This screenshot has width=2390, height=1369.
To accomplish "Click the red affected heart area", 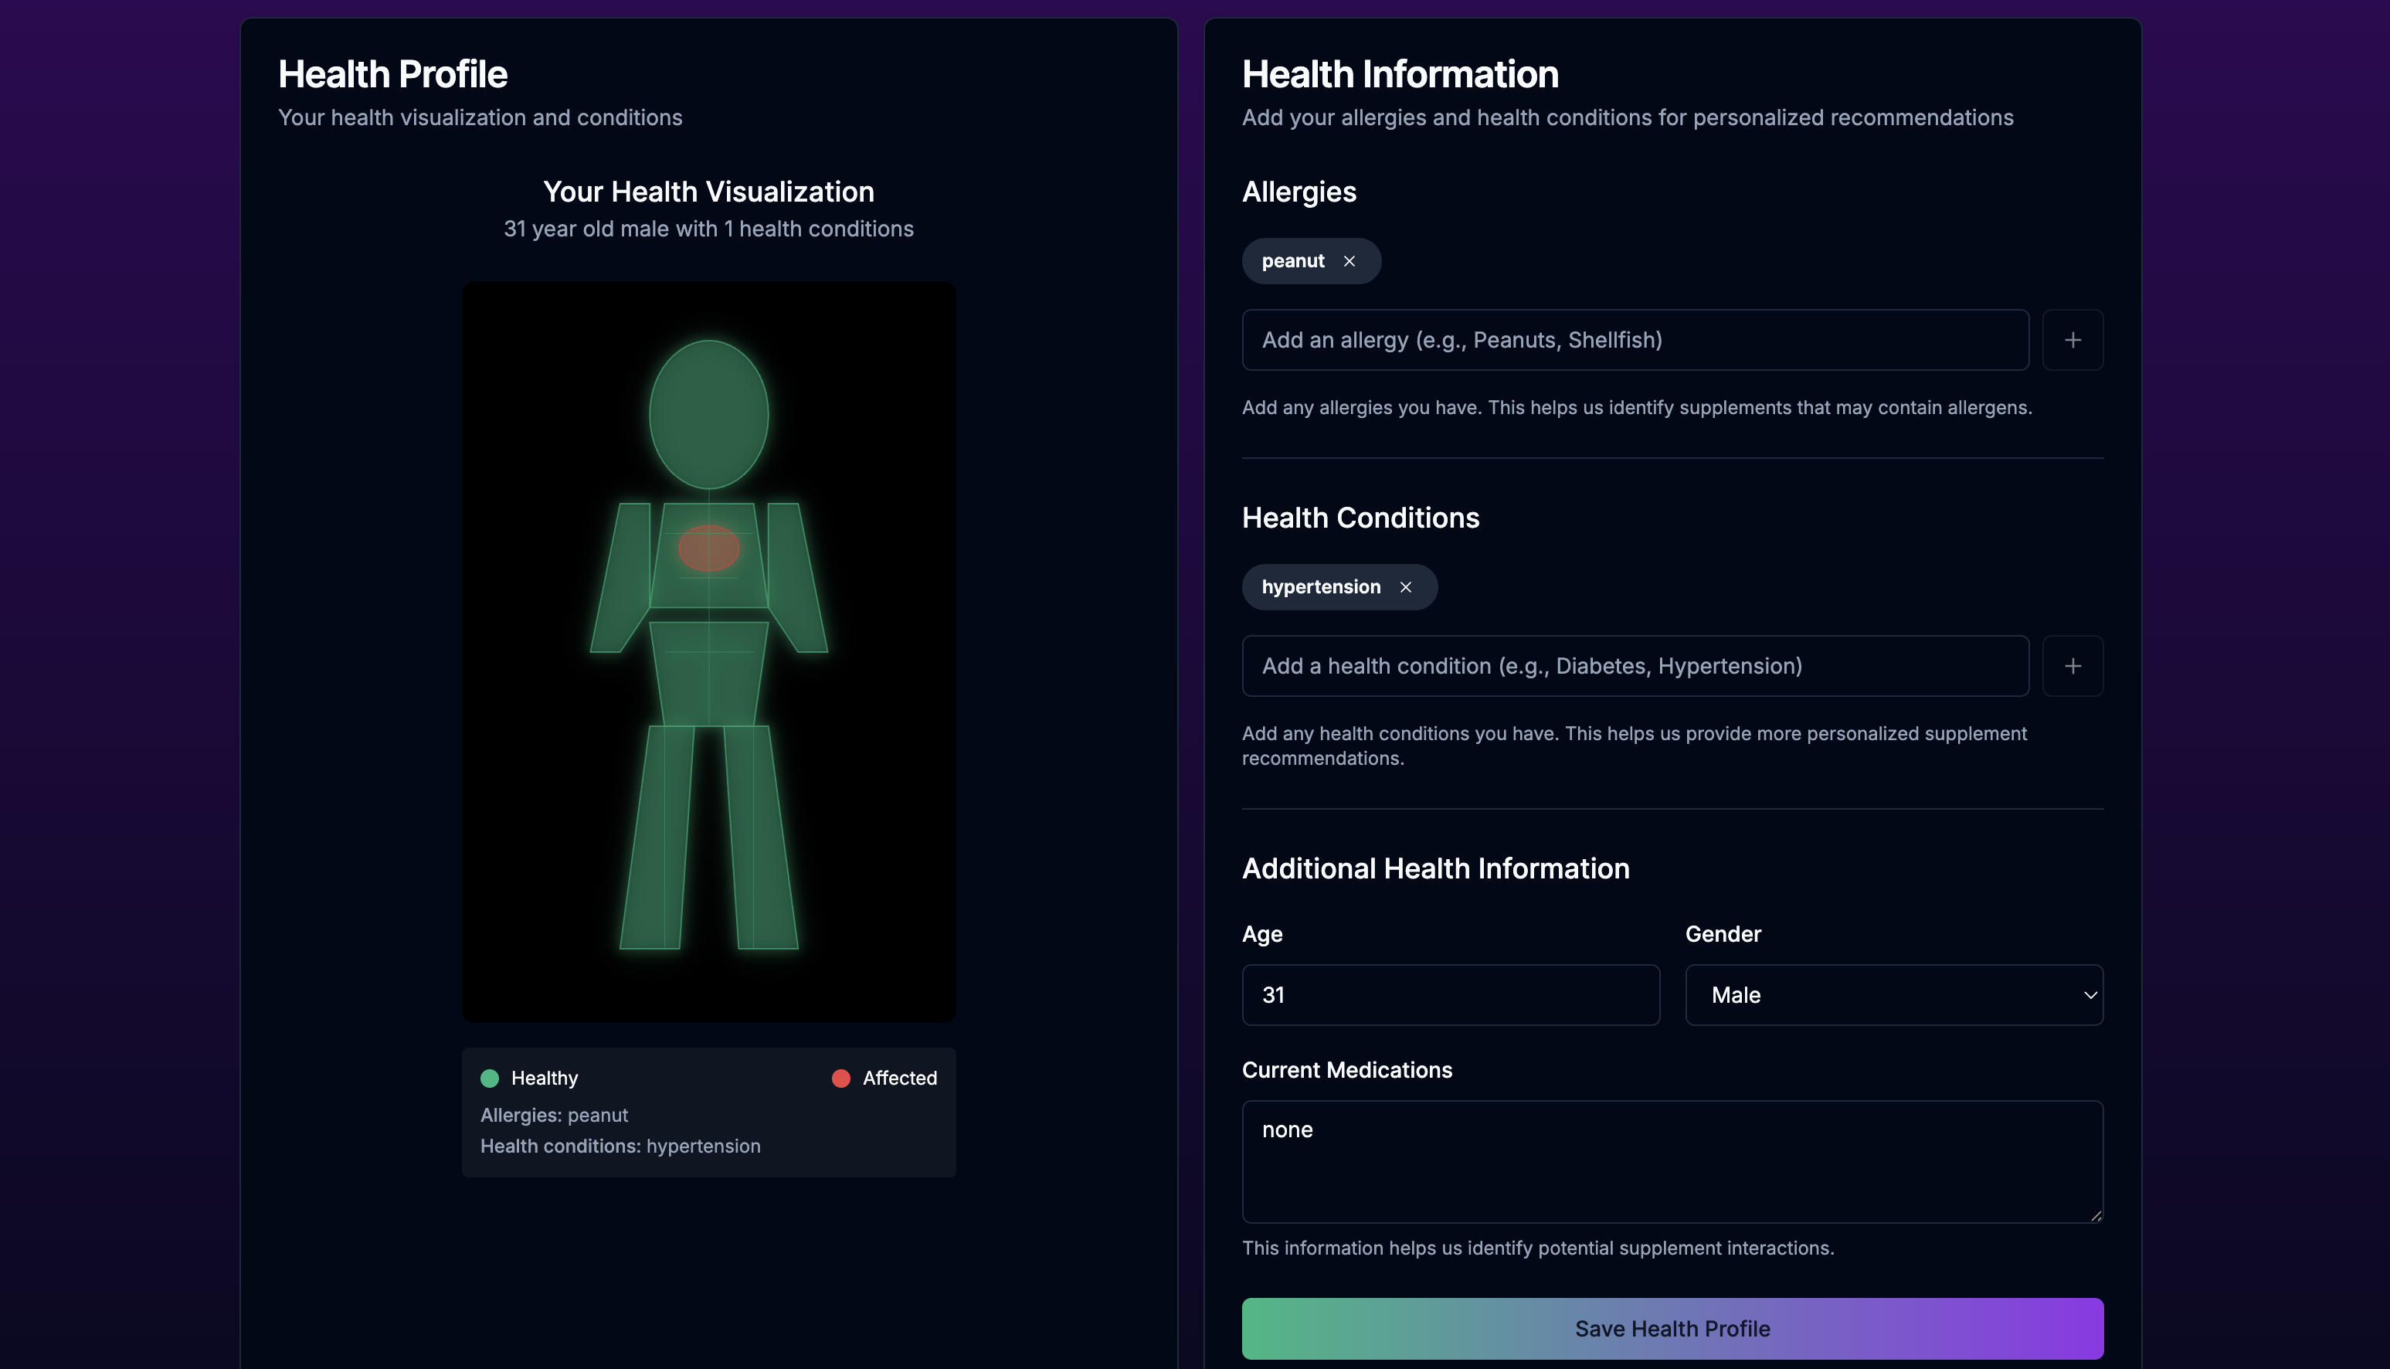I will (x=708, y=549).
